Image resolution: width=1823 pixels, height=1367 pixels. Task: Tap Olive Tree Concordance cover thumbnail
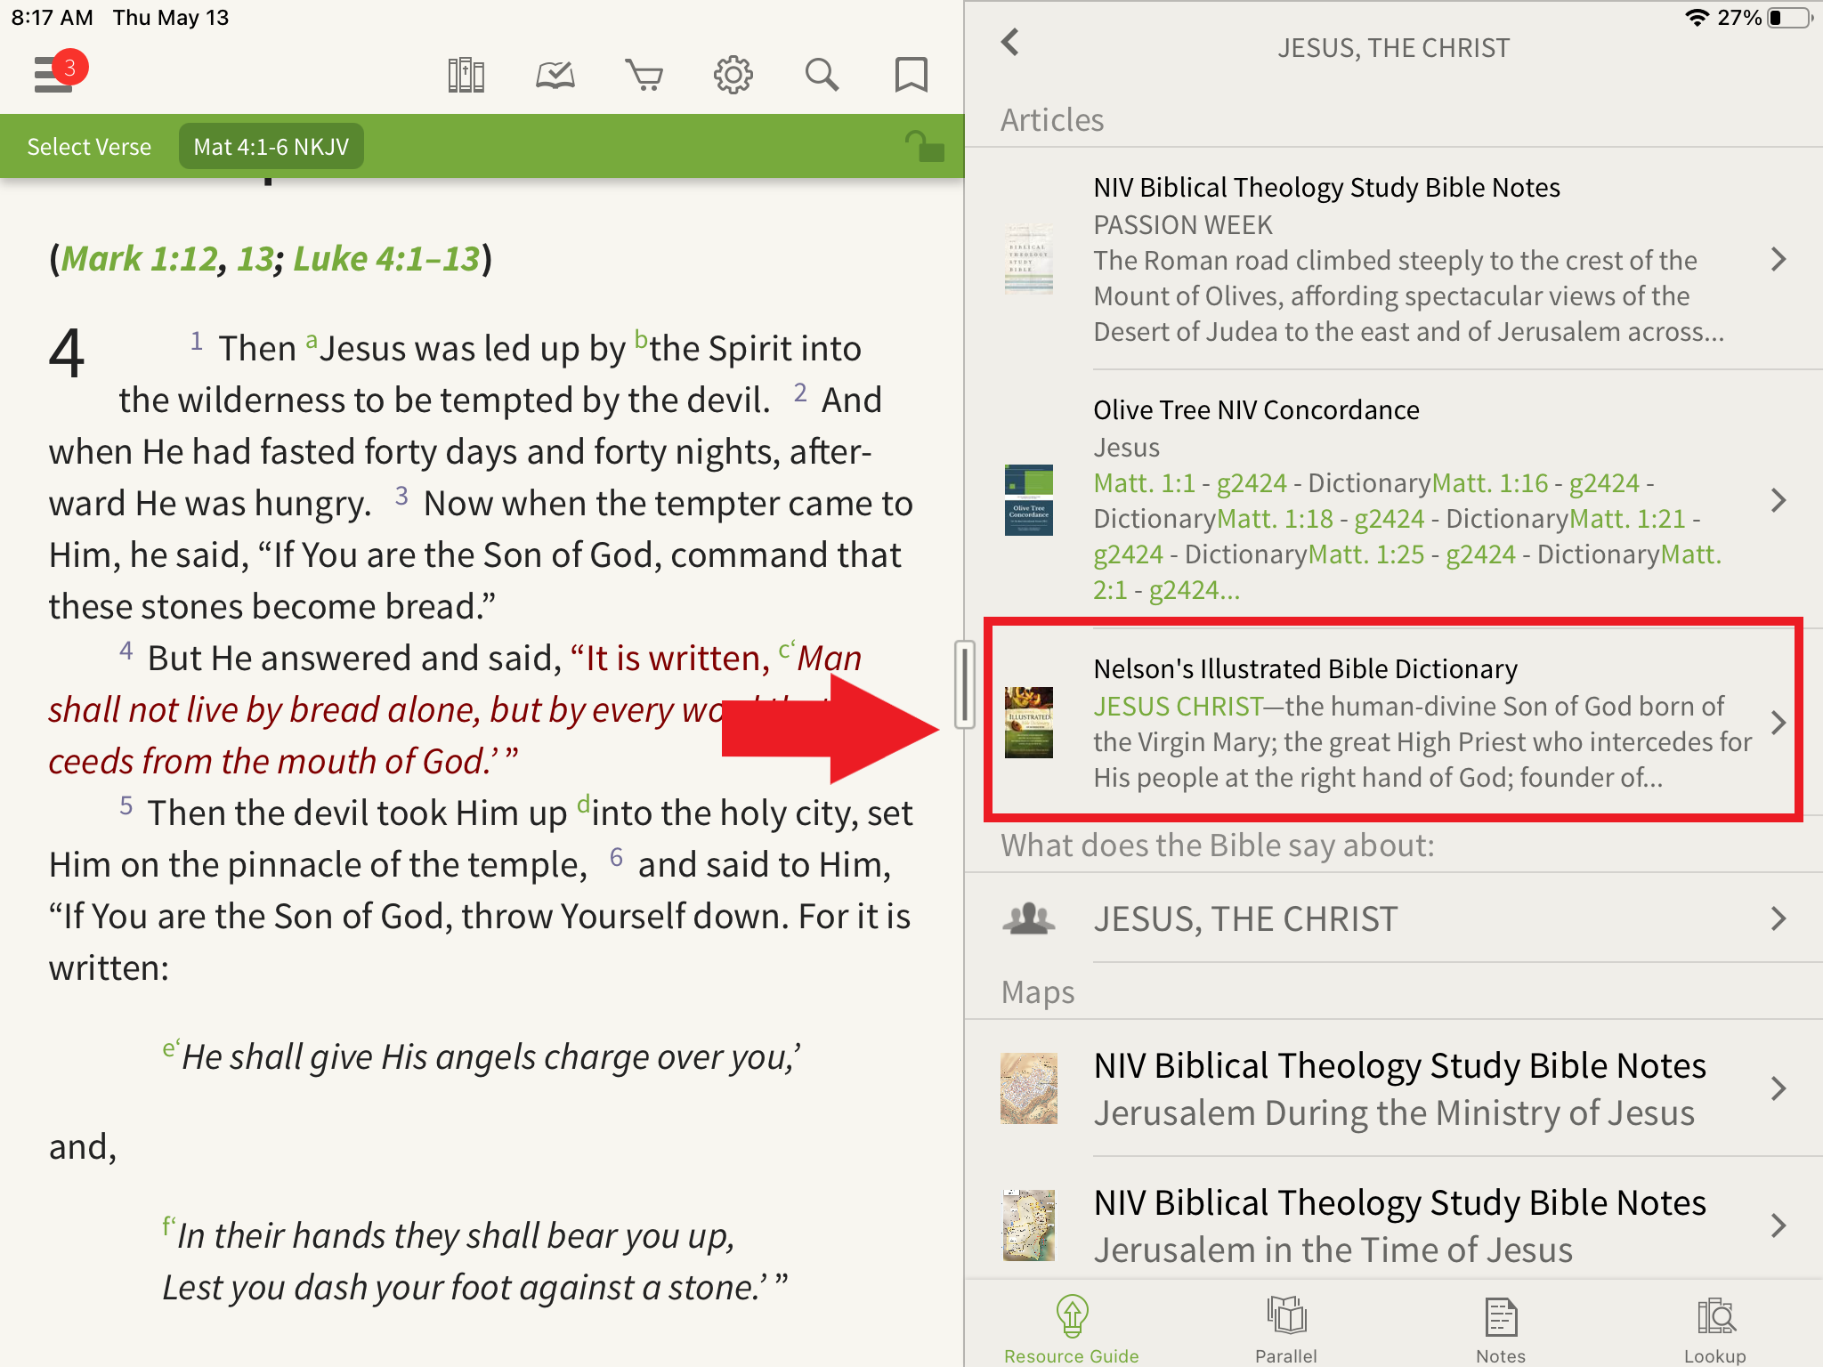pyautogui.click(x=1028, y=500)
